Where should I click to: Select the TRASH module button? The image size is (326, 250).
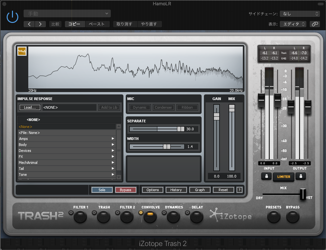103,217
